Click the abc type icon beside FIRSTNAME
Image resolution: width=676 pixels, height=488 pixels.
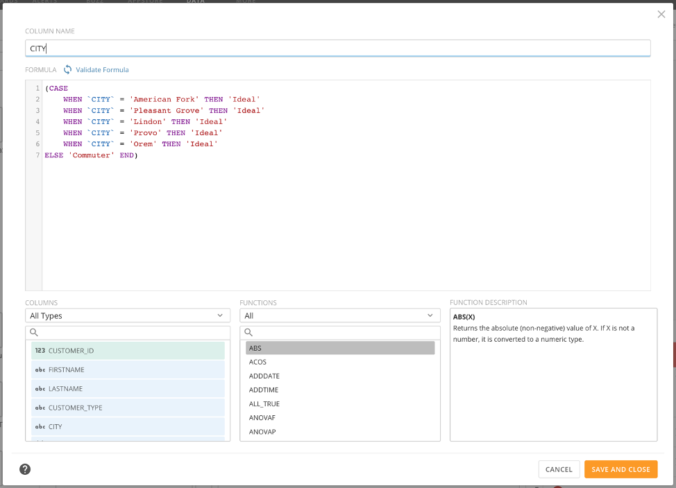tap(40, 369)
